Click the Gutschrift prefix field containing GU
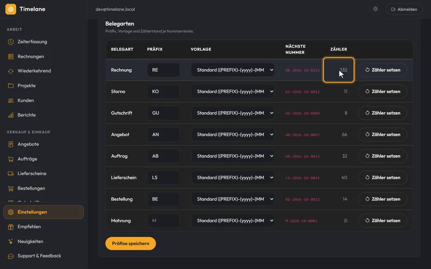The image size is (431, 269). click(163, 113)
